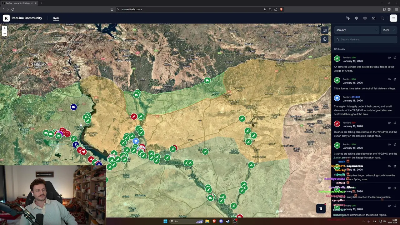This screenshot has height=225, width=400.
Task: Open the drawing pen tool in header
Action: (348, 18)
